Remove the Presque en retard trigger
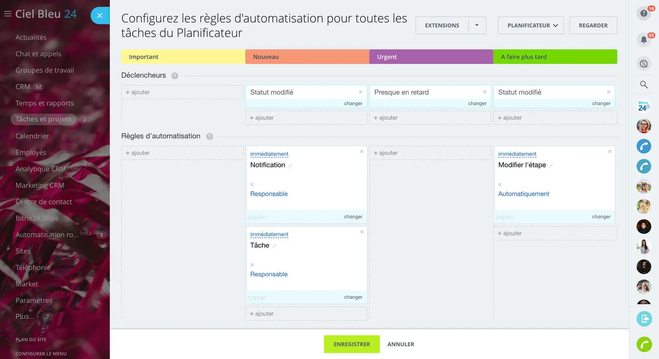Screen dimensions: 659x359 tap(484, 92)
